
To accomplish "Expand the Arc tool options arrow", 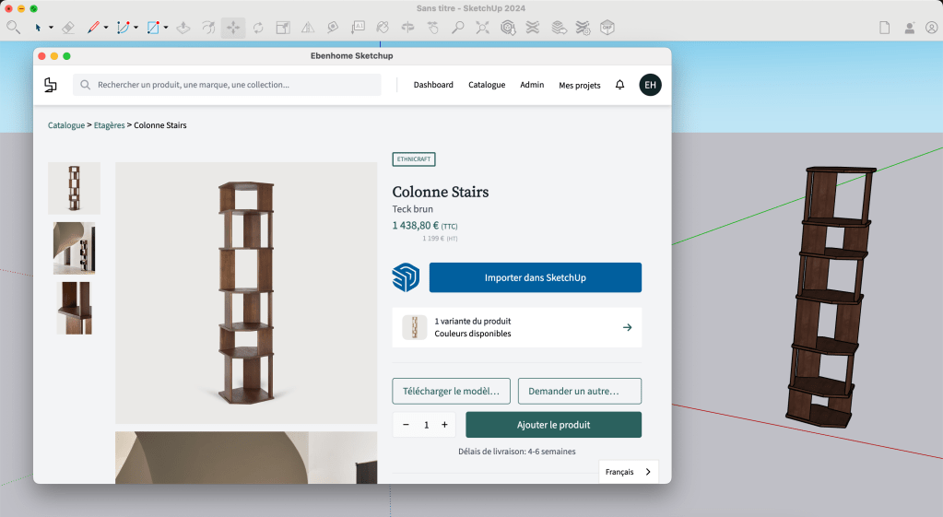I will tap(136, 28).
